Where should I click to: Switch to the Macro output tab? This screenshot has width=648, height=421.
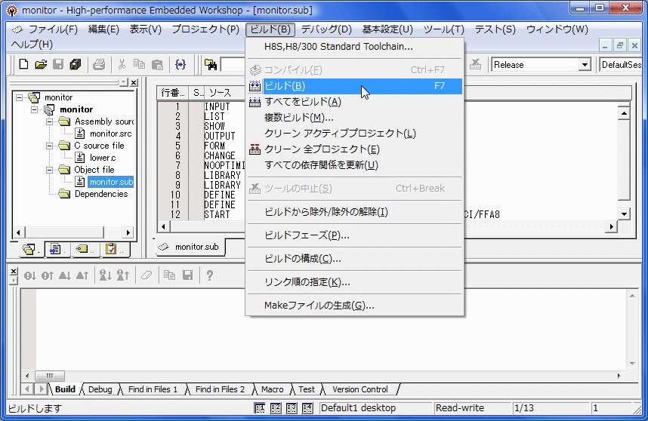pyautogui.click(x=273, y=389)
